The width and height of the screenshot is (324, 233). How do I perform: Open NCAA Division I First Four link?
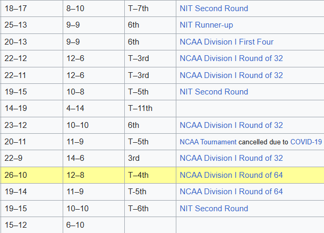click(x=234, y=42)
